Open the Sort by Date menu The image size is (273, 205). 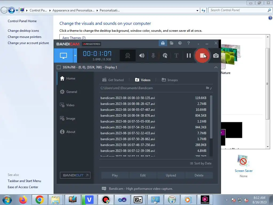coord(200,163)
